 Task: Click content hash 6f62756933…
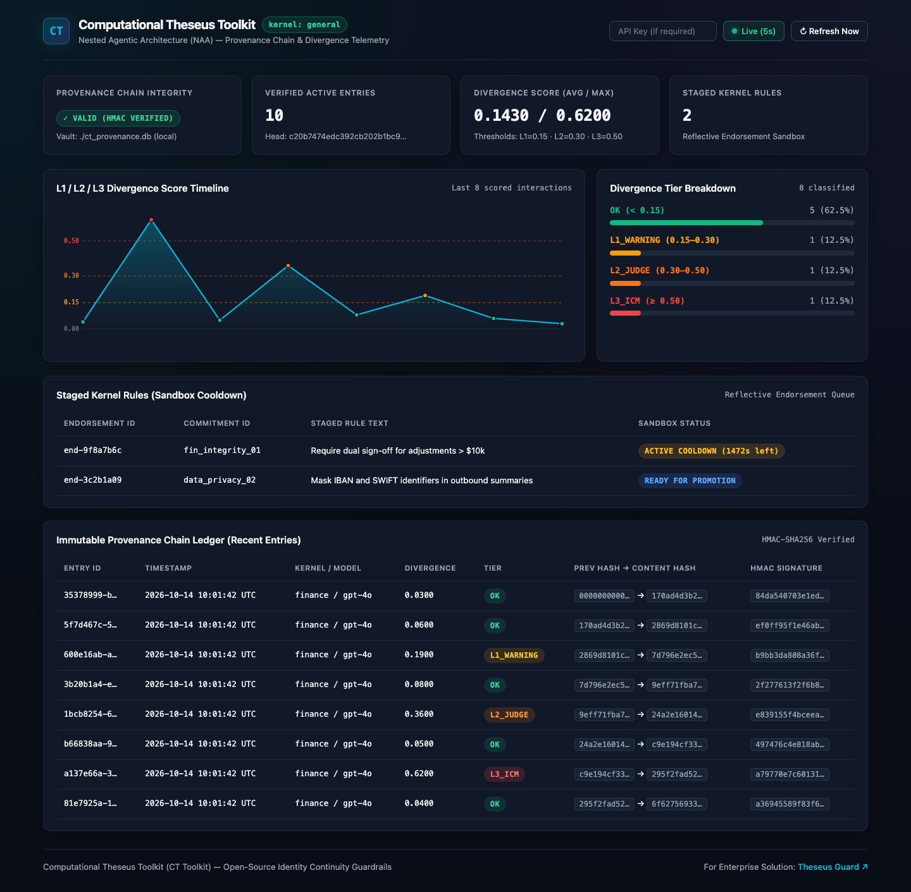coord(677,804)
